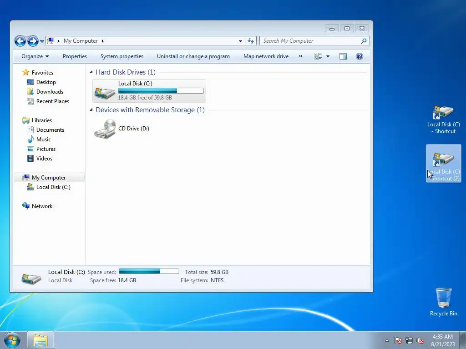Expand the arrow after My Computer breadcrumb

[x=102, y=41]
